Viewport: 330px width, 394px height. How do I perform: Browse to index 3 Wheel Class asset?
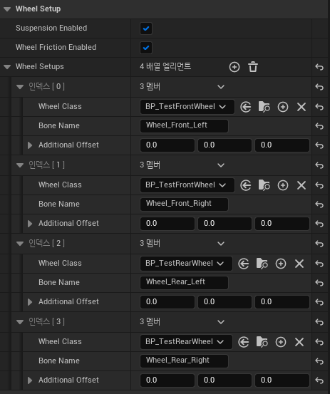pos(262,342)
